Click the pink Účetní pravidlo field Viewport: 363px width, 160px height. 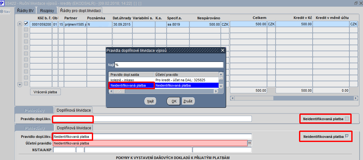[150, 143]
